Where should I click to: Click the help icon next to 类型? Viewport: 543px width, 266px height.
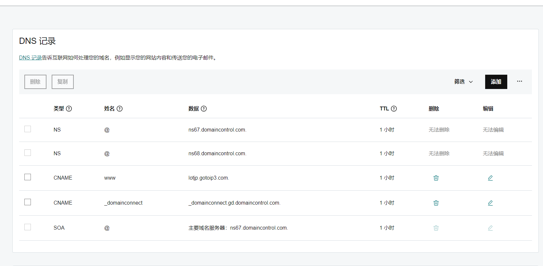point(69,109)
